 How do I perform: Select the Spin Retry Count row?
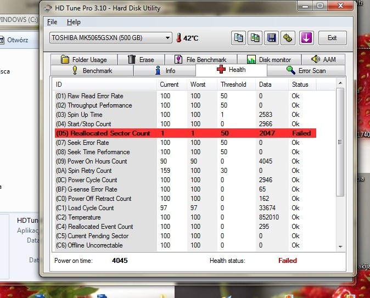(186, 171)
